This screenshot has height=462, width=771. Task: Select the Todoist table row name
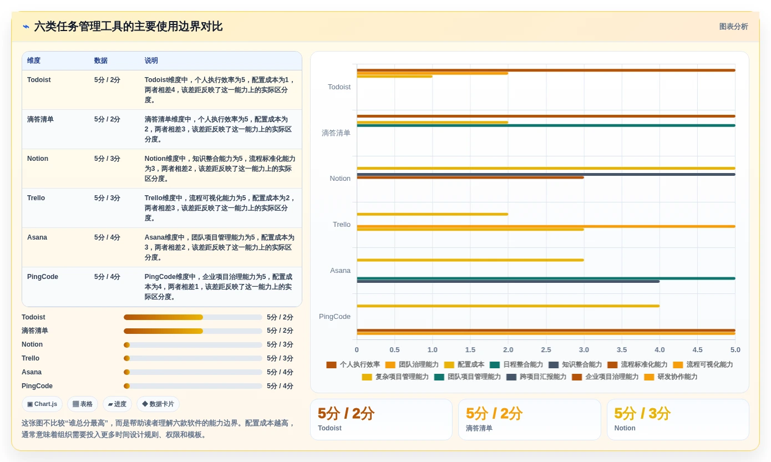[39, 80]
